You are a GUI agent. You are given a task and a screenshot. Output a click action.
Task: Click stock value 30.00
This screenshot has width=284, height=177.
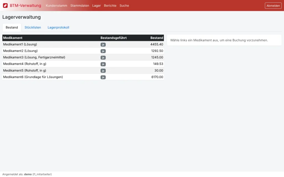pyautogui.click(x=159, y=71)
